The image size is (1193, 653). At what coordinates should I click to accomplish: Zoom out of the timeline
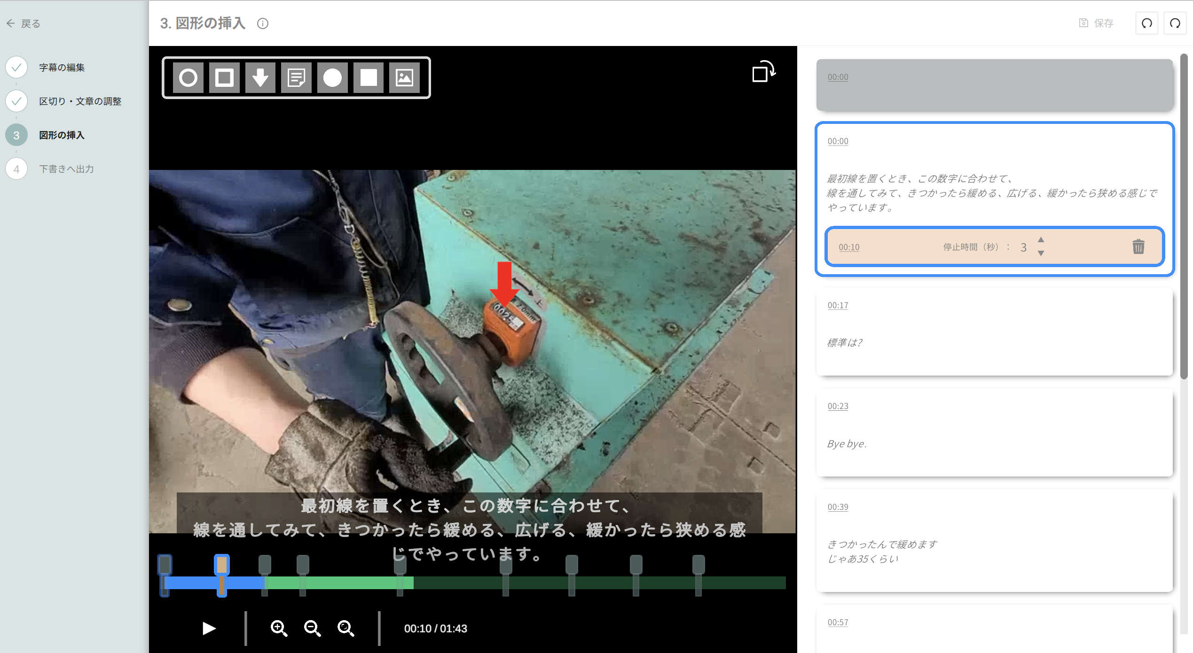pos(312,628)
